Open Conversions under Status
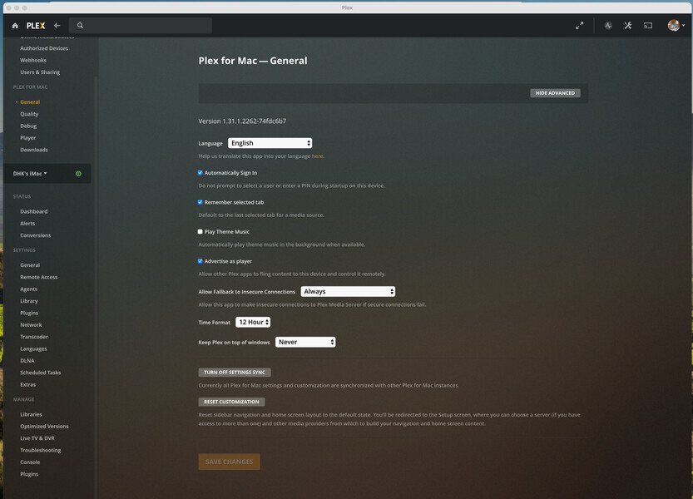Screen dimensions: 693x499 (35, 235)
